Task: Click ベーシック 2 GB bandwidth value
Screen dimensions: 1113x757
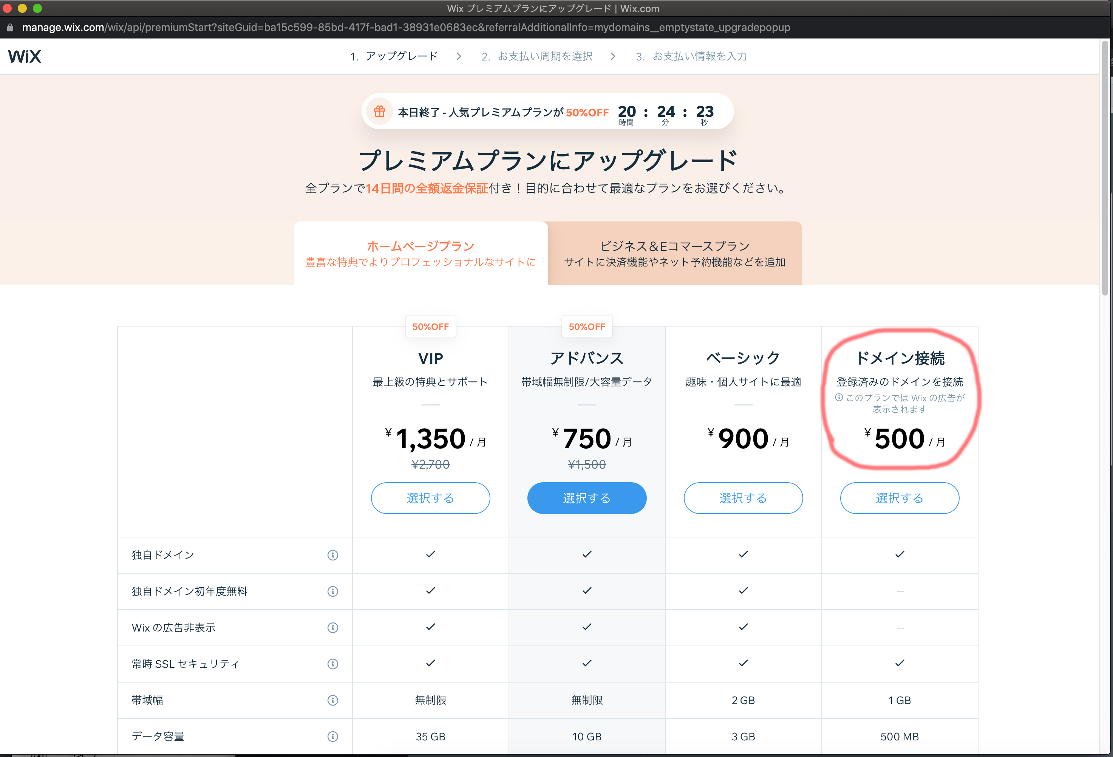Action: pos(743,700)
